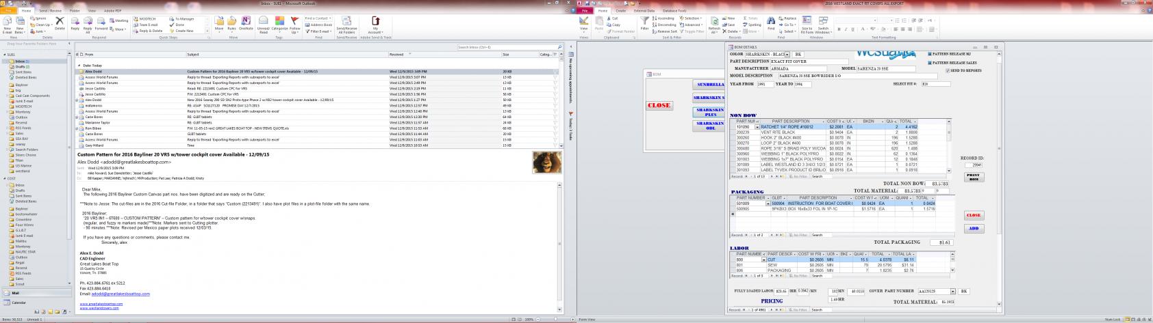Click the BOM Details vertical scrollbar

(999, 178)
